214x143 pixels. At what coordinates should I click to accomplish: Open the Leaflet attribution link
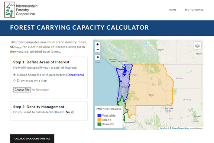tap(163, 128)
